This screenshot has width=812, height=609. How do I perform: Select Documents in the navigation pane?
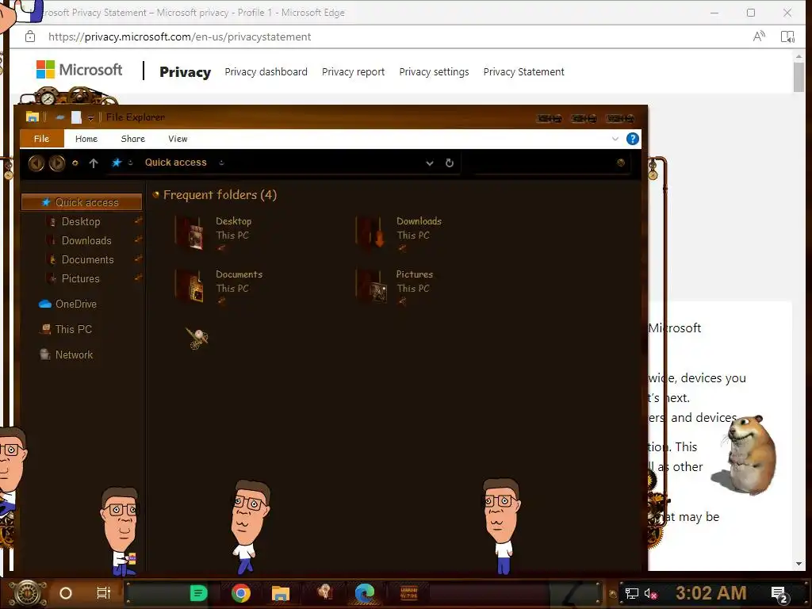(x=87, y=260)
